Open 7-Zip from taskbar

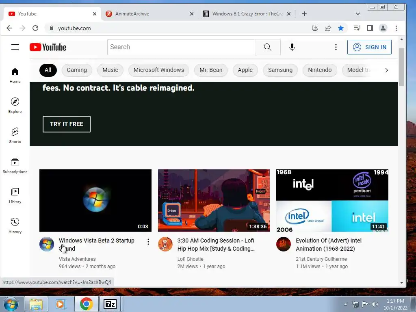(x=110, y=304)
